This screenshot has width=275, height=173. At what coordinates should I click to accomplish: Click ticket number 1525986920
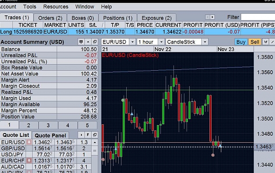coord(28,32)
